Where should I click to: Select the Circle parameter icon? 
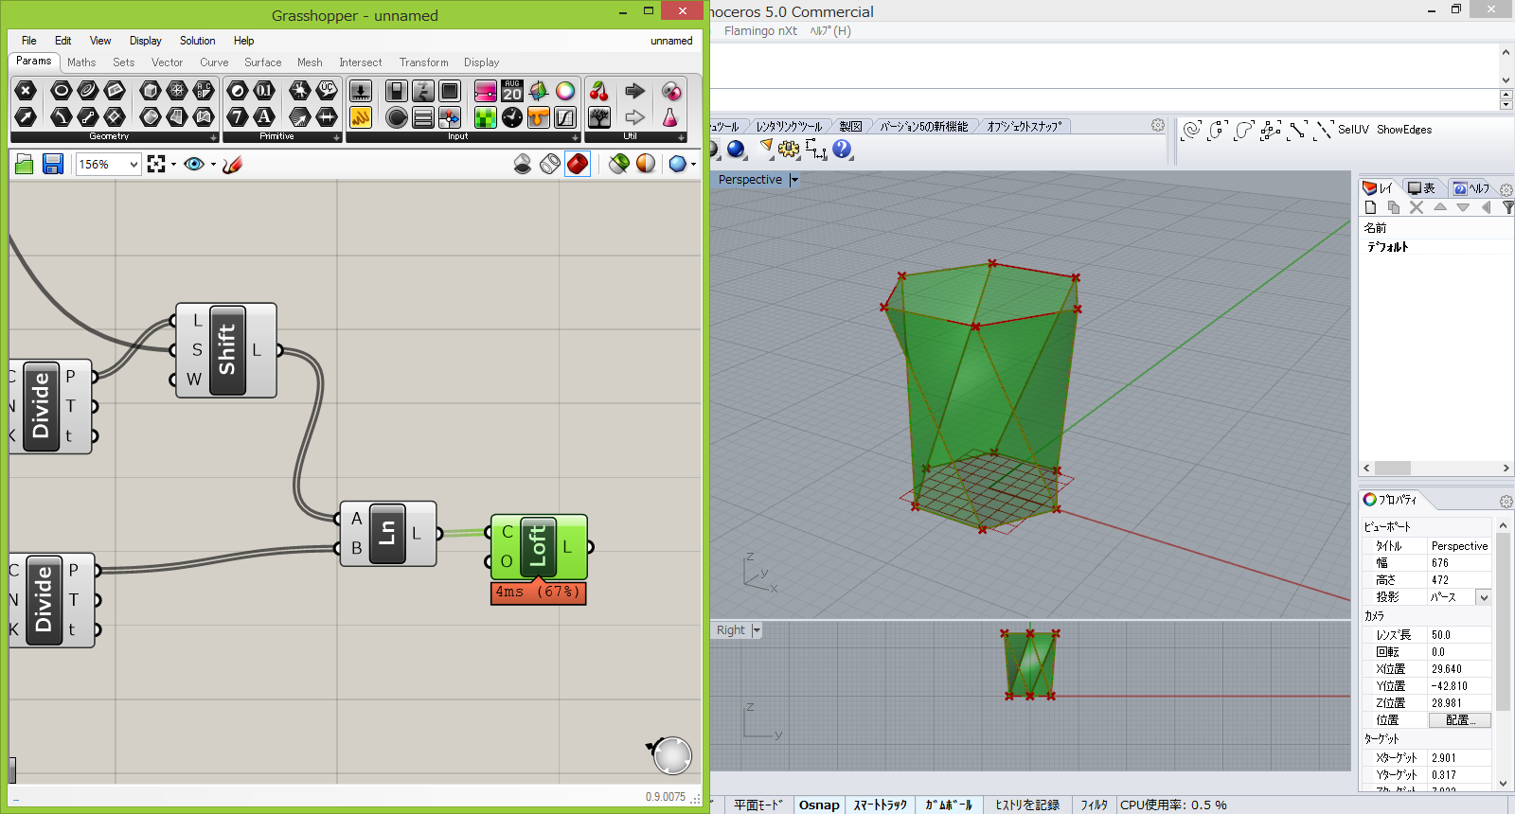(x=61, y=91)
